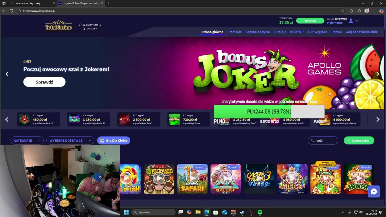Open the Turnieje menu item

tap(280, 32)
